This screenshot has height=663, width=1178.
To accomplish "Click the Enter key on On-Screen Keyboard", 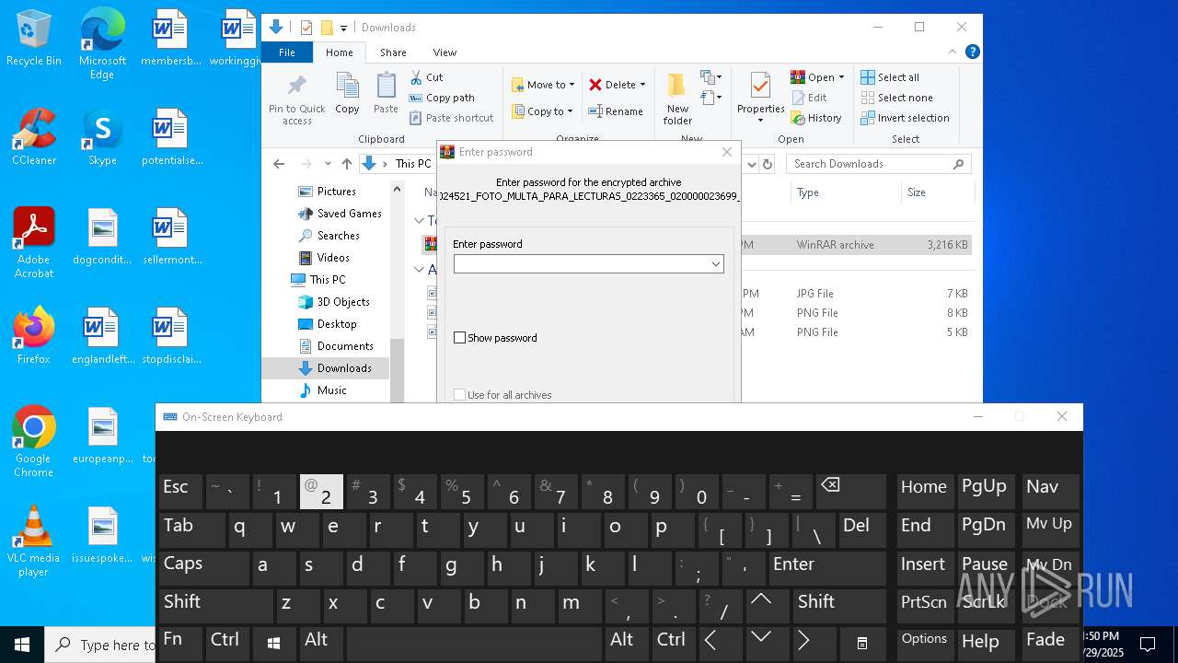I will pos(826,568).
